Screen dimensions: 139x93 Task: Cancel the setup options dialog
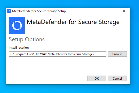click(x=117, y=78)
